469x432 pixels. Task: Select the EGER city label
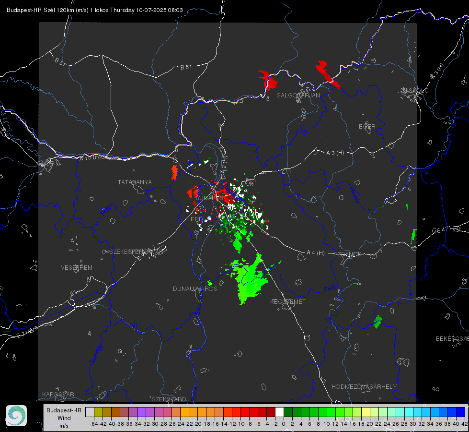pos(367,127)
